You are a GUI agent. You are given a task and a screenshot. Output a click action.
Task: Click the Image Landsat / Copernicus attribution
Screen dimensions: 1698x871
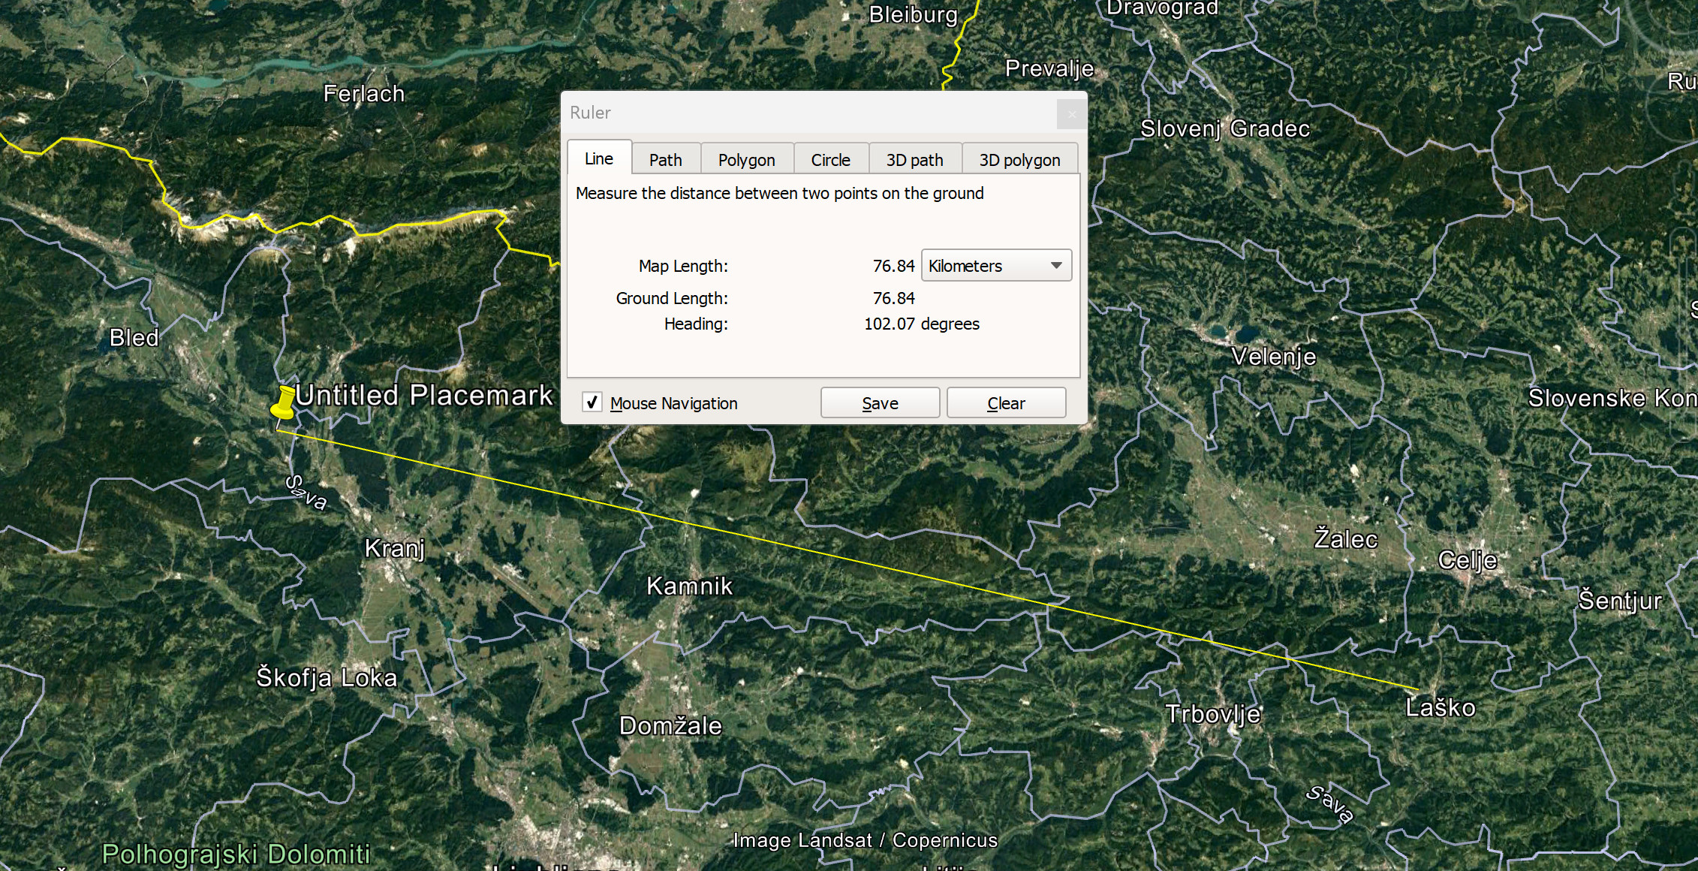click(x=865, y=840)
